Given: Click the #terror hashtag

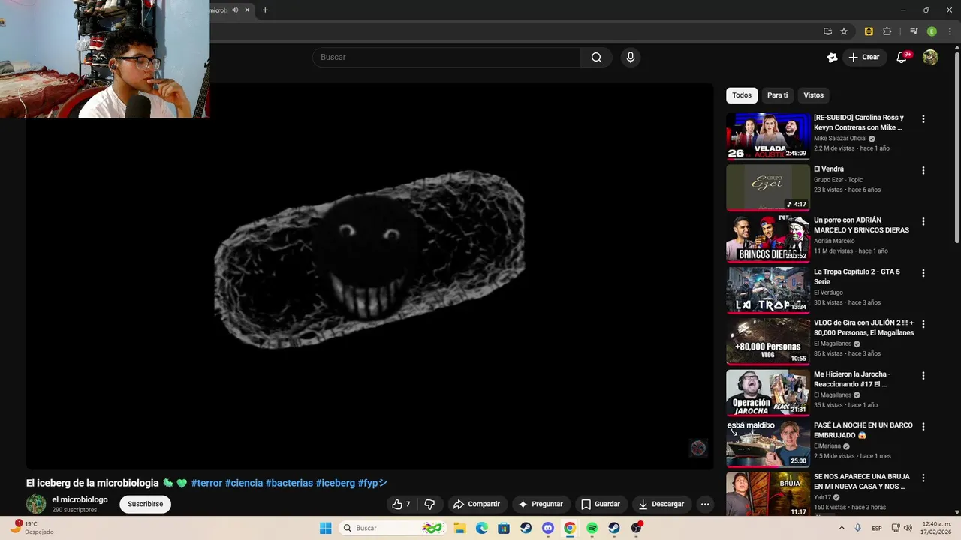Looking at the screenshot, I should click(207, 484).
